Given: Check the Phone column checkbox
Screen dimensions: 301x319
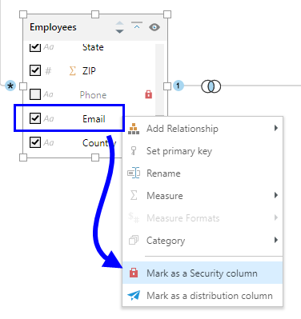Looking at the screenshot, I should [35, 94].
